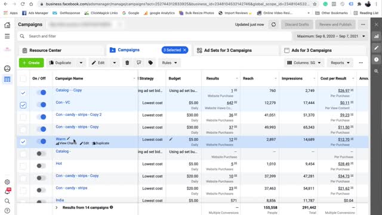
Task: Open the edit pencil in right panel
Action: [377, 48]
